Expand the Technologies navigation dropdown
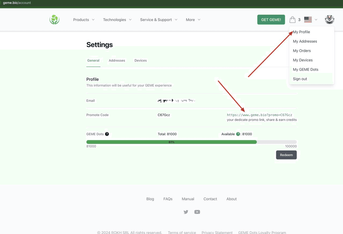 click(x=117, y=20)
